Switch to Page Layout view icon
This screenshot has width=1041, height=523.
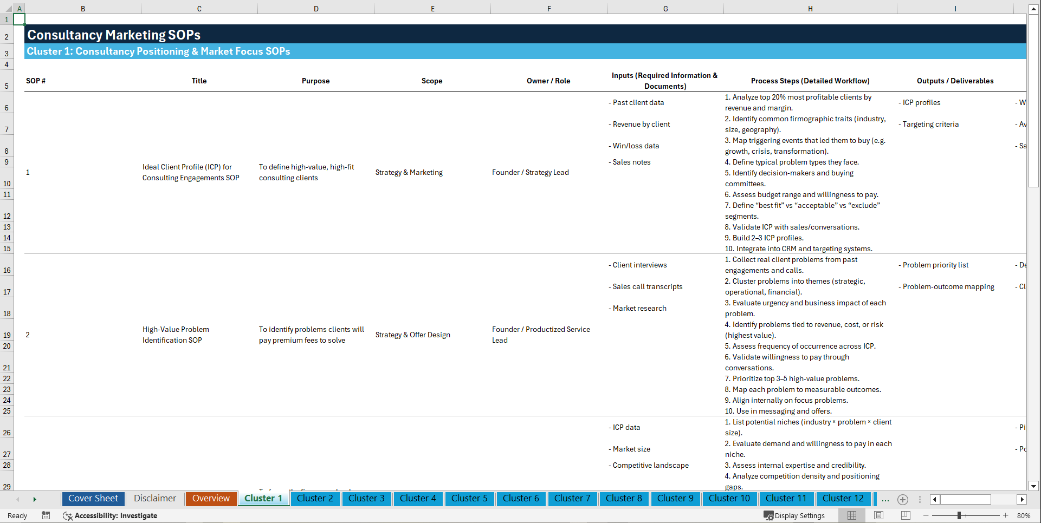[878, 515]
